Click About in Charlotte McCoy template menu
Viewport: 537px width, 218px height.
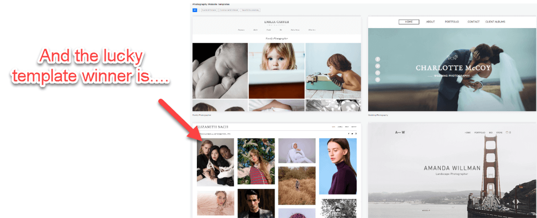(430, 22)
